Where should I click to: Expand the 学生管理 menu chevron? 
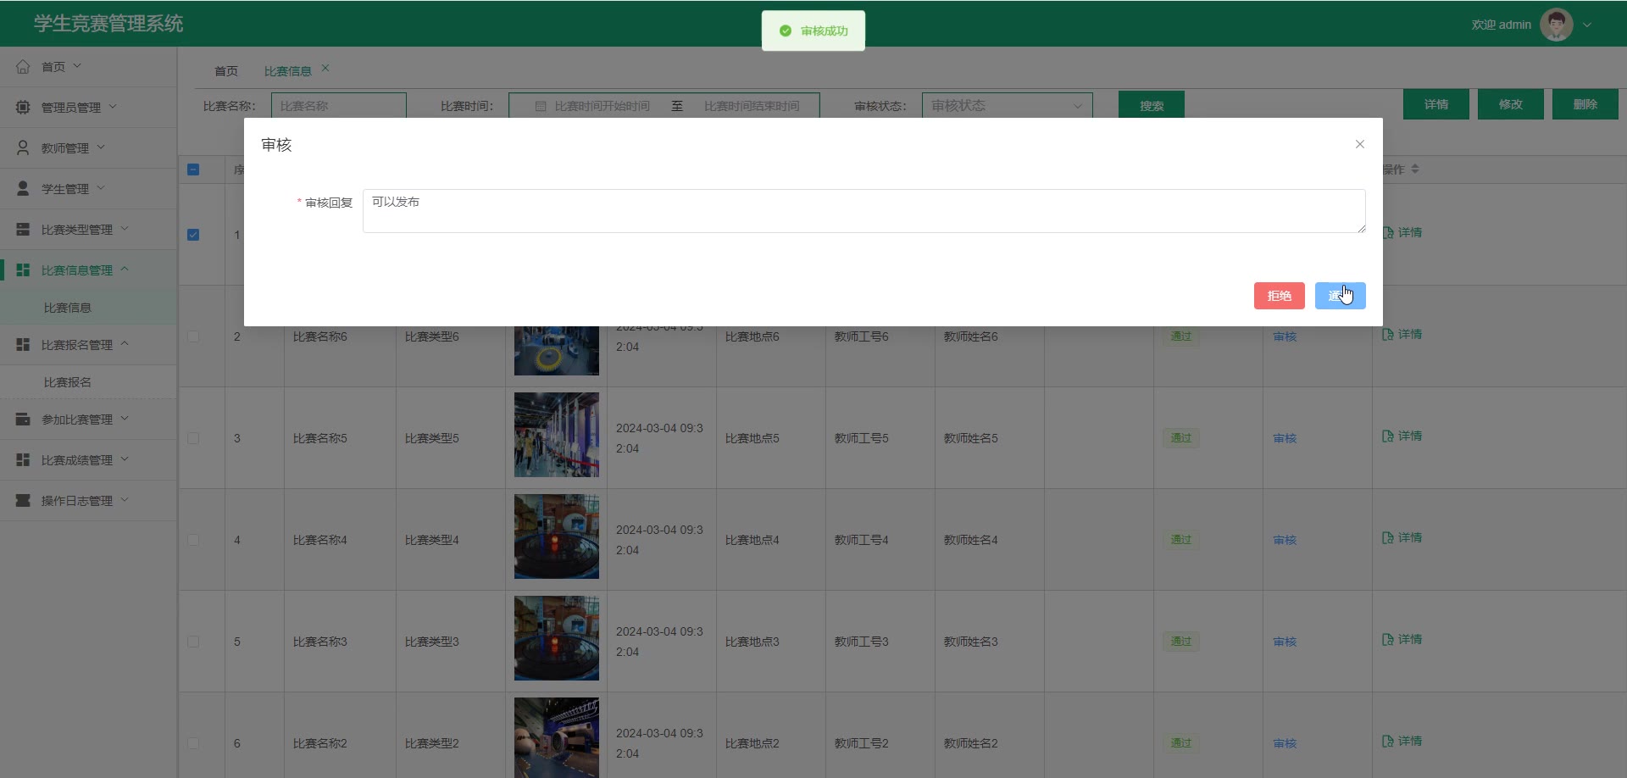(x=101, y=187)
